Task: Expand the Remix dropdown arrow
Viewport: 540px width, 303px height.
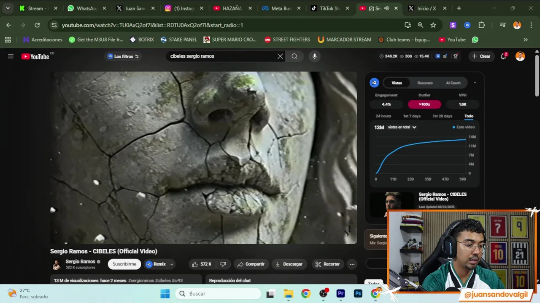Action: 171,264
